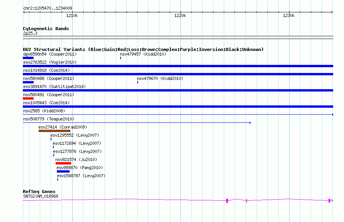Open the esv1277876 (Levy2007) variant
This screenshot has width=344, height=222.
77,151
